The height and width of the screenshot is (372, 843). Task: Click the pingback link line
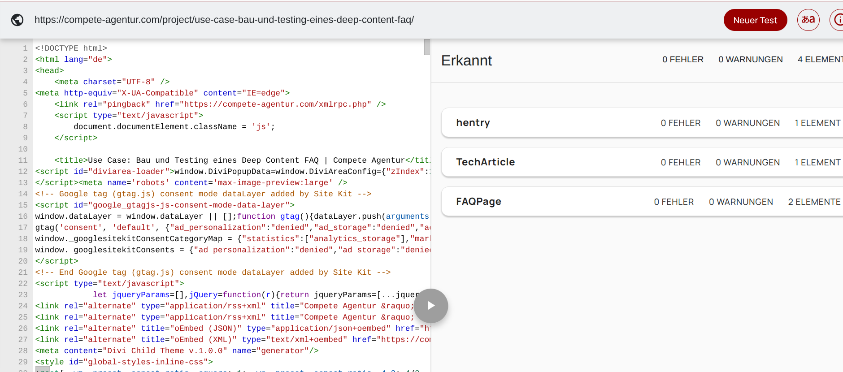pos(220,104)
